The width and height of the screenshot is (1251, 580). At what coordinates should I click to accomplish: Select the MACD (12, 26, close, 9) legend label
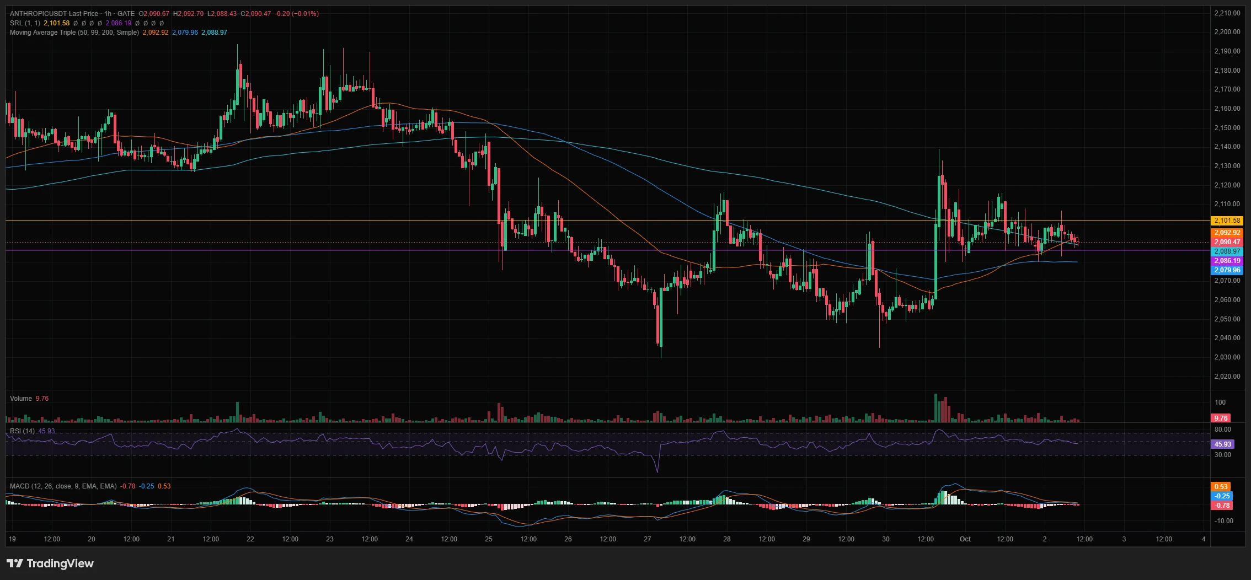coord(63,486)
